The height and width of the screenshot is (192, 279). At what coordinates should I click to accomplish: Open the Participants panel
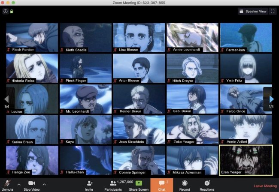tap(113, 183)
